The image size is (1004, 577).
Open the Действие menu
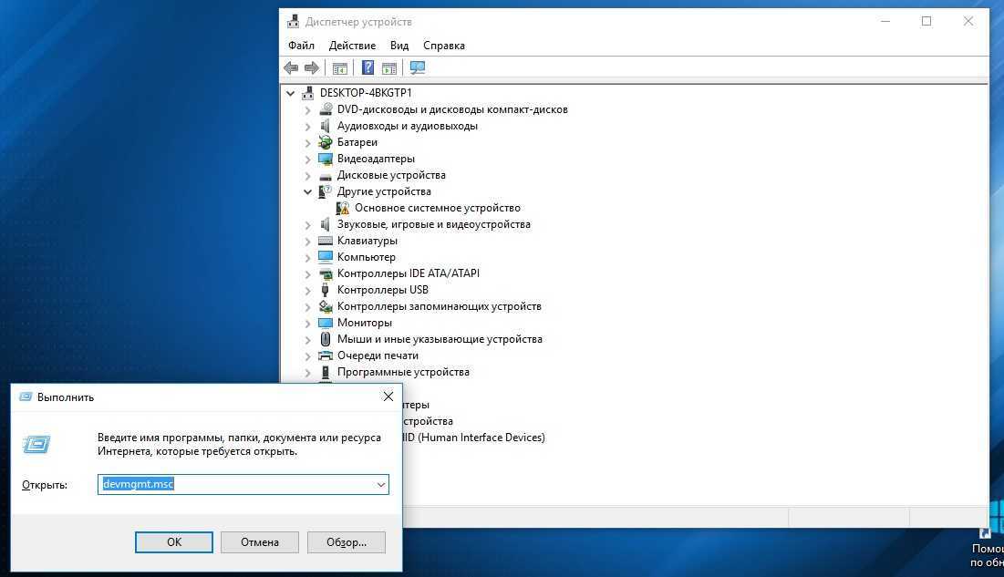(352, 46)
